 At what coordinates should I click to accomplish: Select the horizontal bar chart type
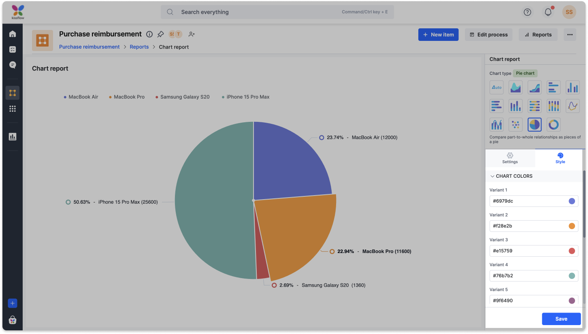[554, 87]
